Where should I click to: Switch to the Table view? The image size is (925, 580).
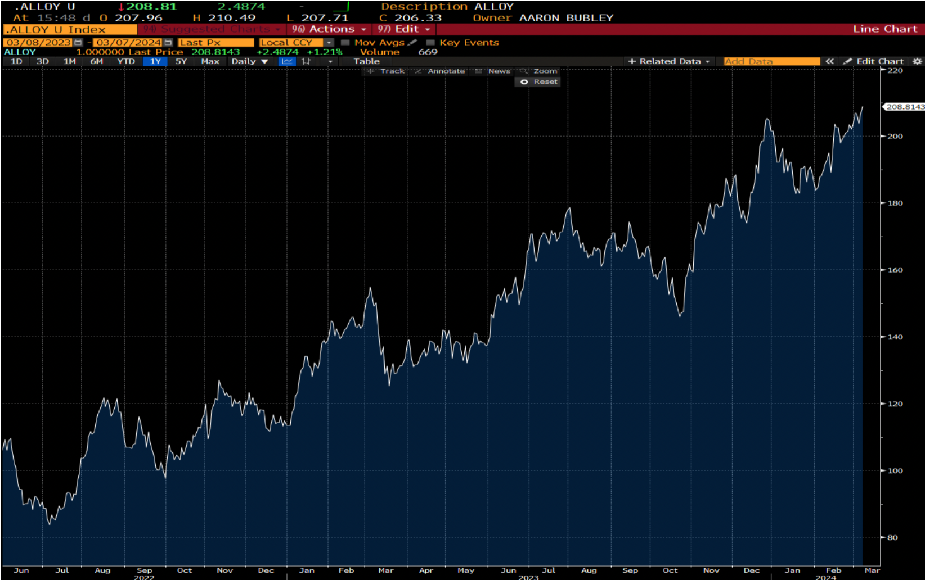pyautogui.click(x=366, y=61)
